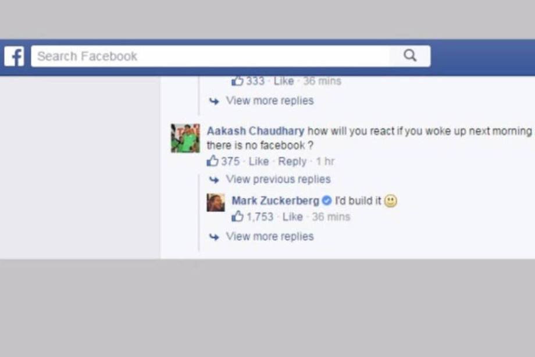The height and width of the screenshot is (357, 535).
Task: Click the Facebook logo icon
Action: point(14,56)
